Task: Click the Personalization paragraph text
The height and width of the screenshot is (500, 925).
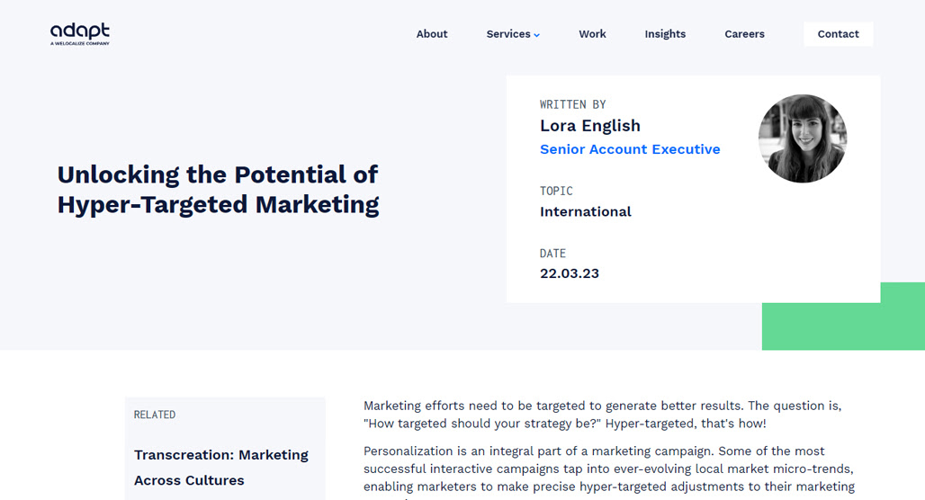Action: (x=609, y=473)
